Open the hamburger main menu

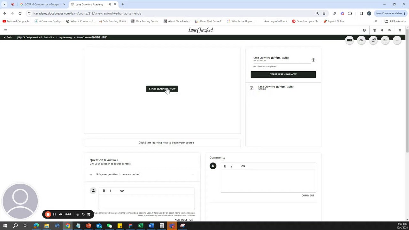[x=5, y=30]
